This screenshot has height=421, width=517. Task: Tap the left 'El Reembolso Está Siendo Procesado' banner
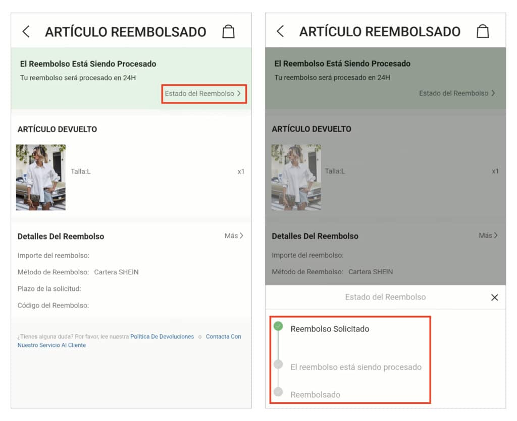click(x=131, y=78)
